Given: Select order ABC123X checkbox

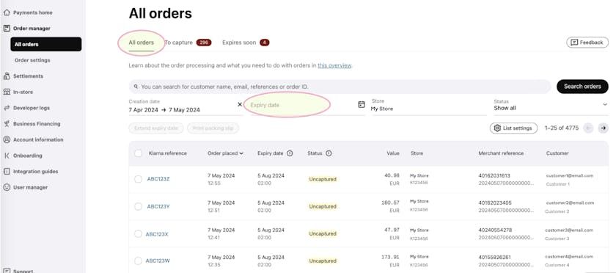Looking at the screenshot, I should [138, 233].
